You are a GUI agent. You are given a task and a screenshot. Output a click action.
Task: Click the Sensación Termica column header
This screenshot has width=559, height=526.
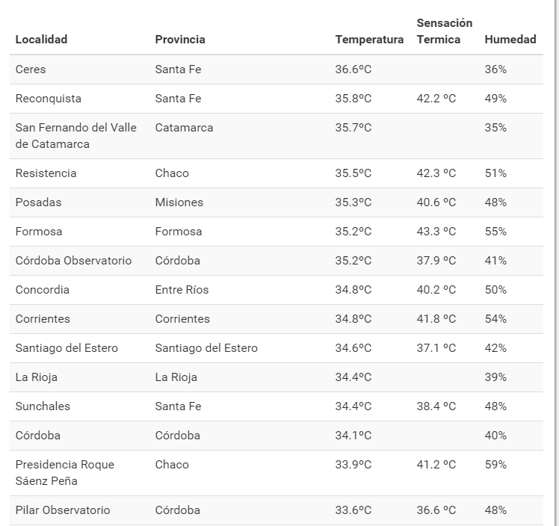coord(444,31)
